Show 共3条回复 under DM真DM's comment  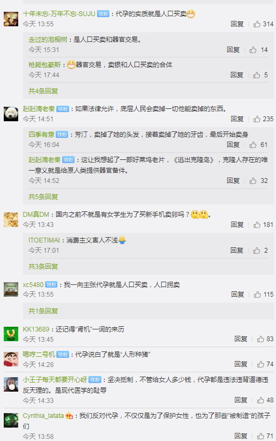click(x=43, y=267)
